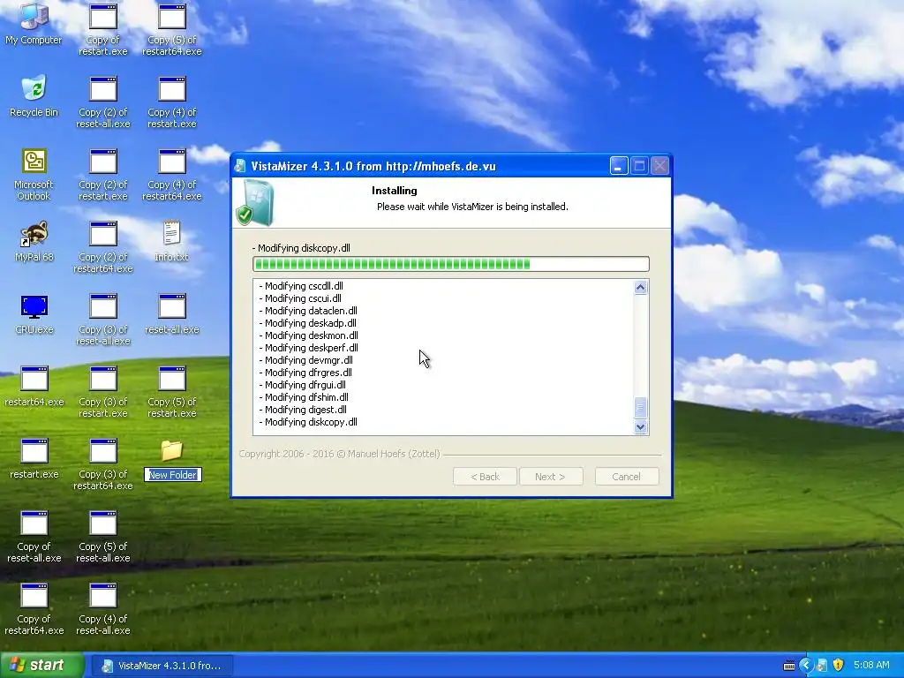Select the MyPal 68 raccoon shortcut

34,233
